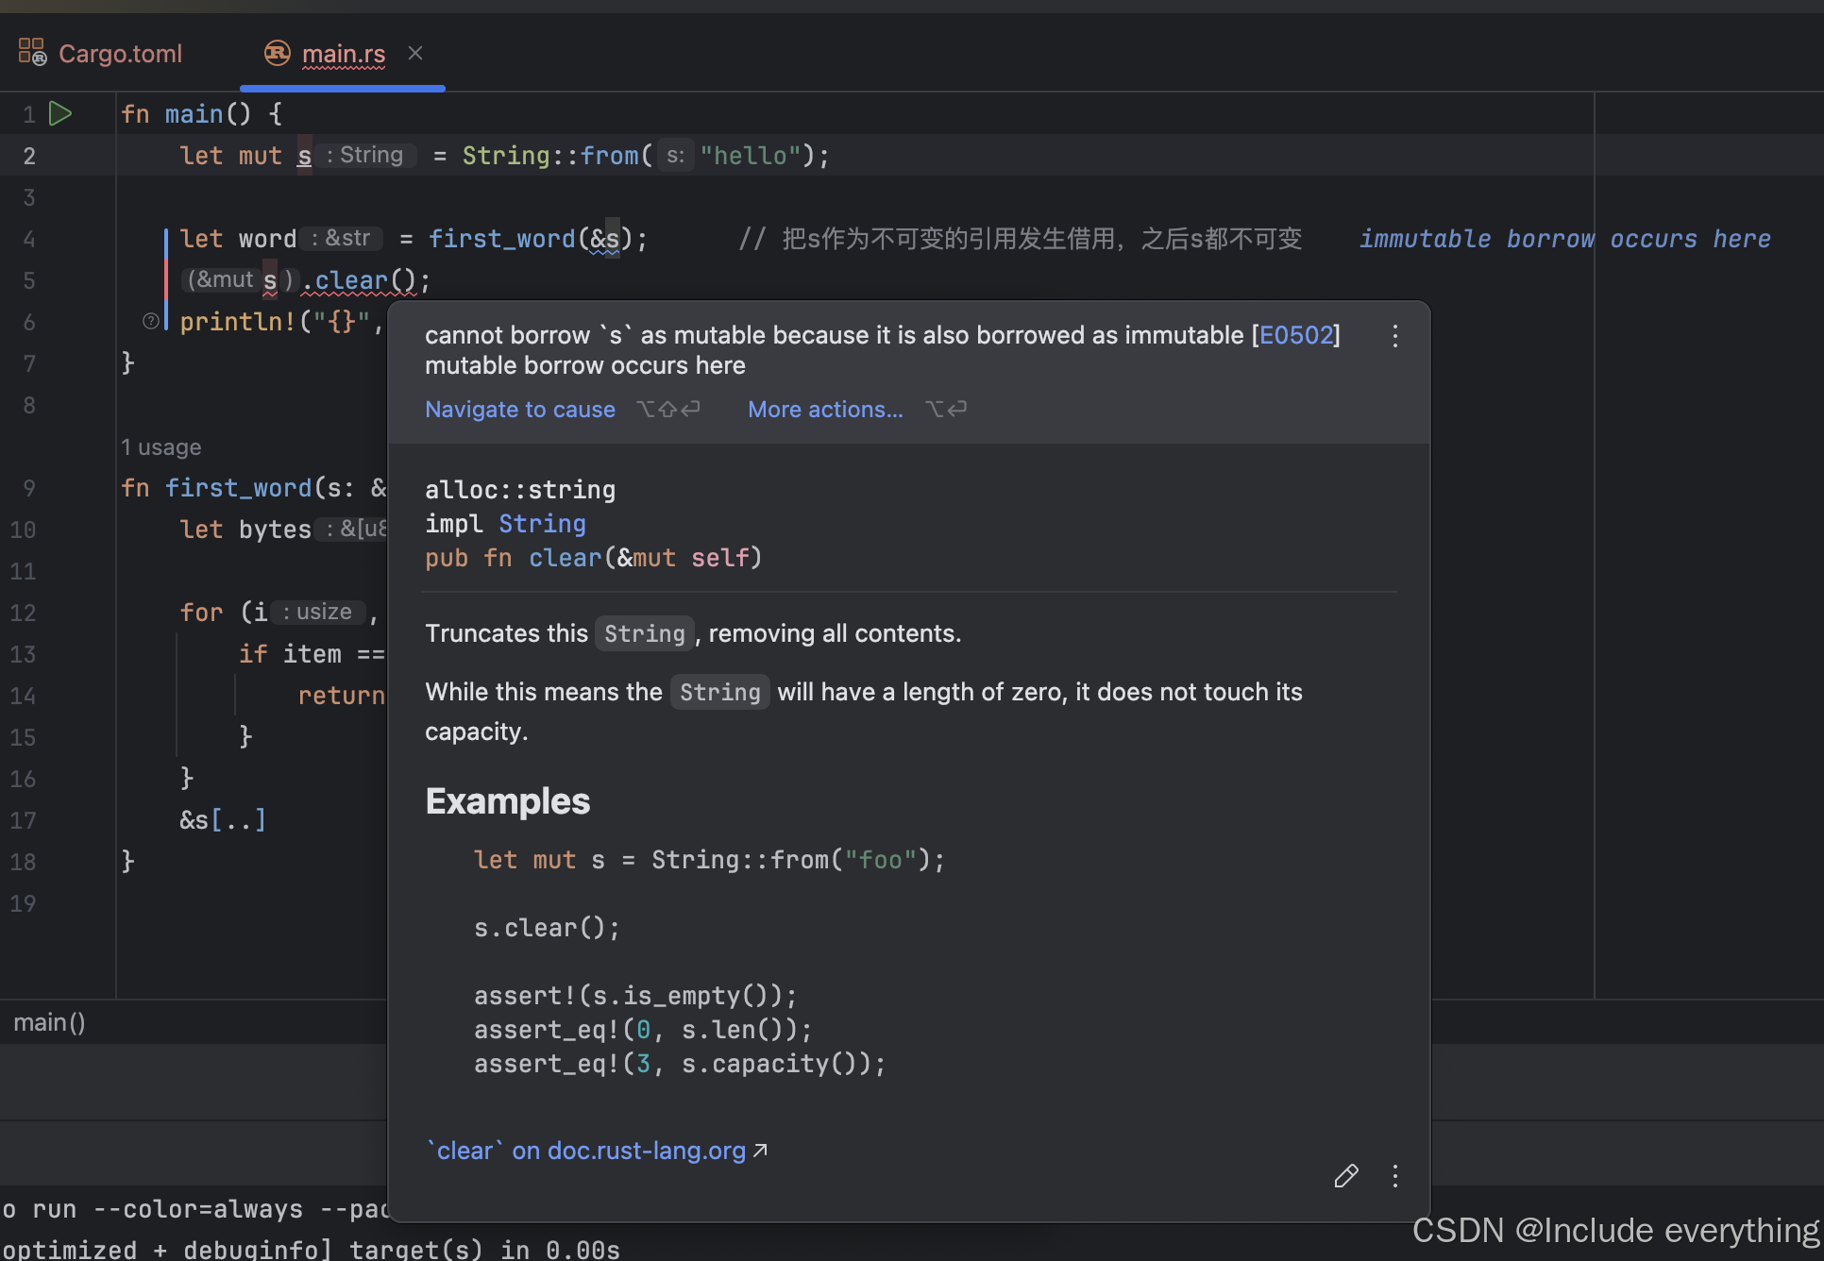
Task: Click the ': String' type inlay hint on line 2
Action: pos(364,156)
